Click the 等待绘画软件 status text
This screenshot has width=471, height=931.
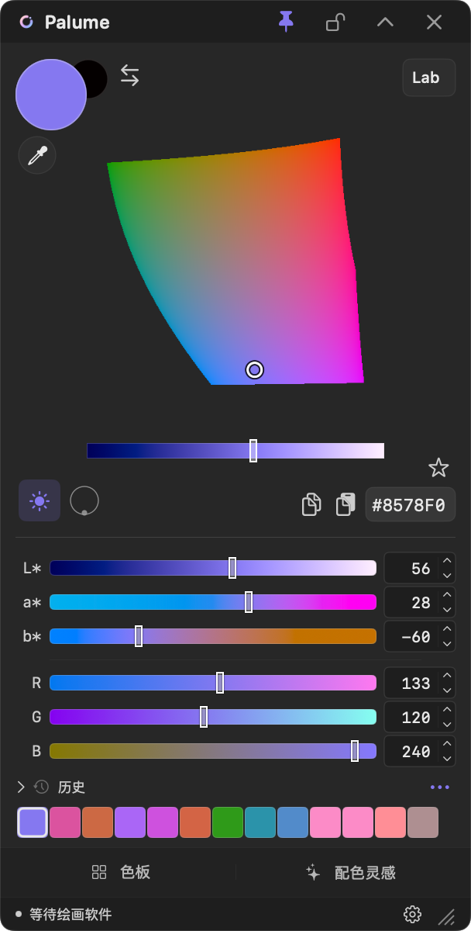pos(70,915)
